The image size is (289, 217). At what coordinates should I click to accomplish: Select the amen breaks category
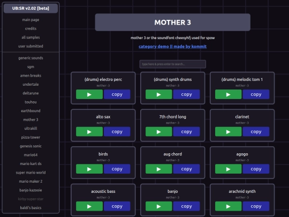pyautogui.click(x=31, y=76)
